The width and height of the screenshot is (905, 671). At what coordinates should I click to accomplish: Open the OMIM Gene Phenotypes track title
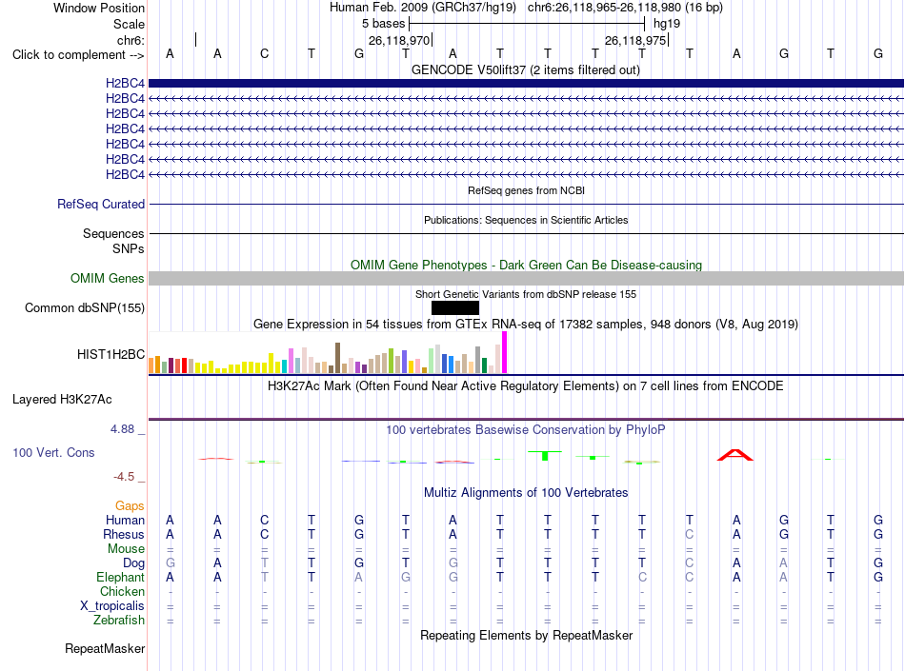[x=526, y=266]
